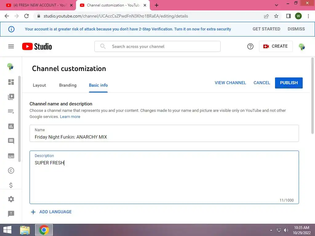Click the page vertical scrollbar
Image resolution: width=315 pixels, height=236 pixels.
click(312, 96)
